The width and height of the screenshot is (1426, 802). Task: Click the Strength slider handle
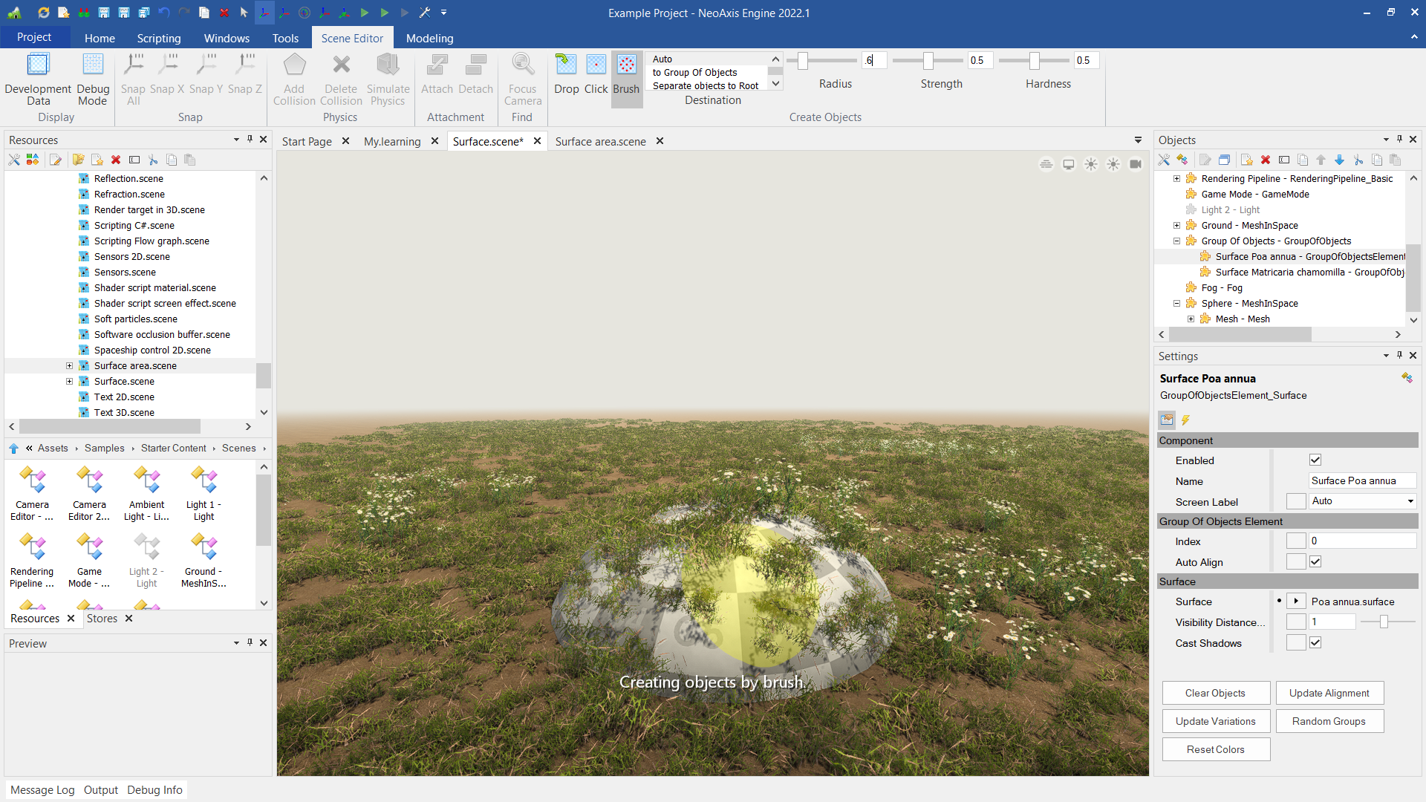[928, 61]
